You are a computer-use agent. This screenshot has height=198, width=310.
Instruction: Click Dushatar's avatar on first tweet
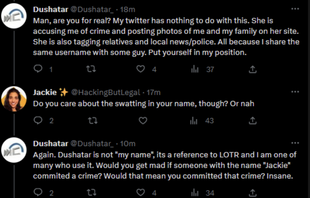(x=14, y=16)
